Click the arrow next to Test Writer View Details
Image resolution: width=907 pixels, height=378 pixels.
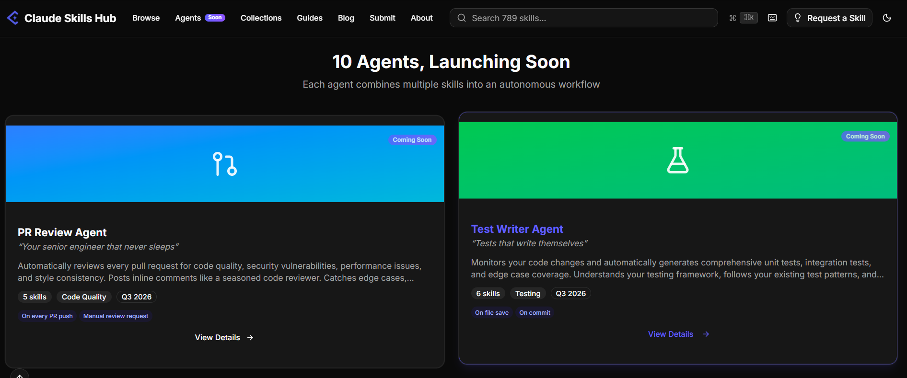click(x=706, y=334)
